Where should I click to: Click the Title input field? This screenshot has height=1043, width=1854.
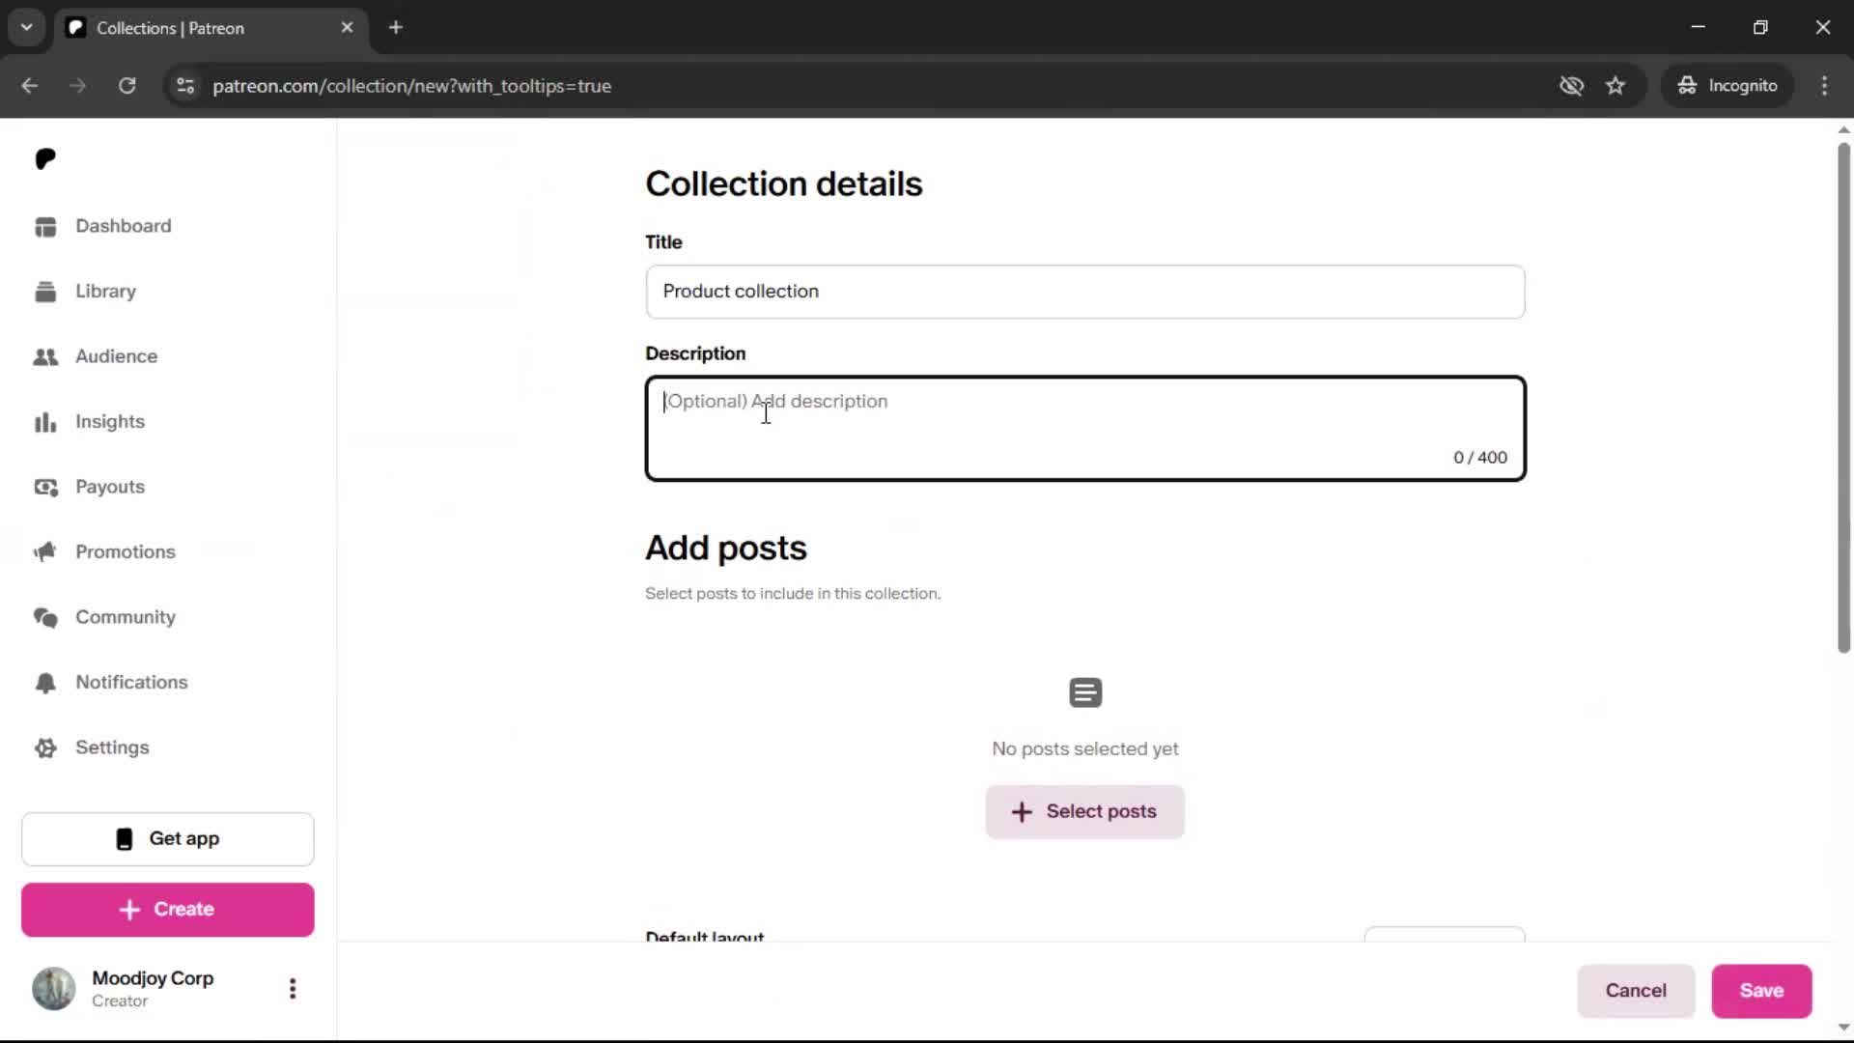[1085, 292]
